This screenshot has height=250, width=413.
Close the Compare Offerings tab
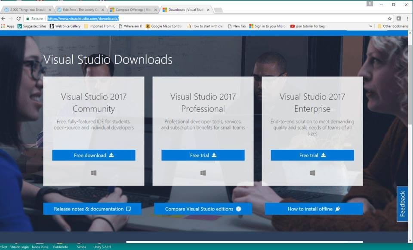[x=155, y=10]
